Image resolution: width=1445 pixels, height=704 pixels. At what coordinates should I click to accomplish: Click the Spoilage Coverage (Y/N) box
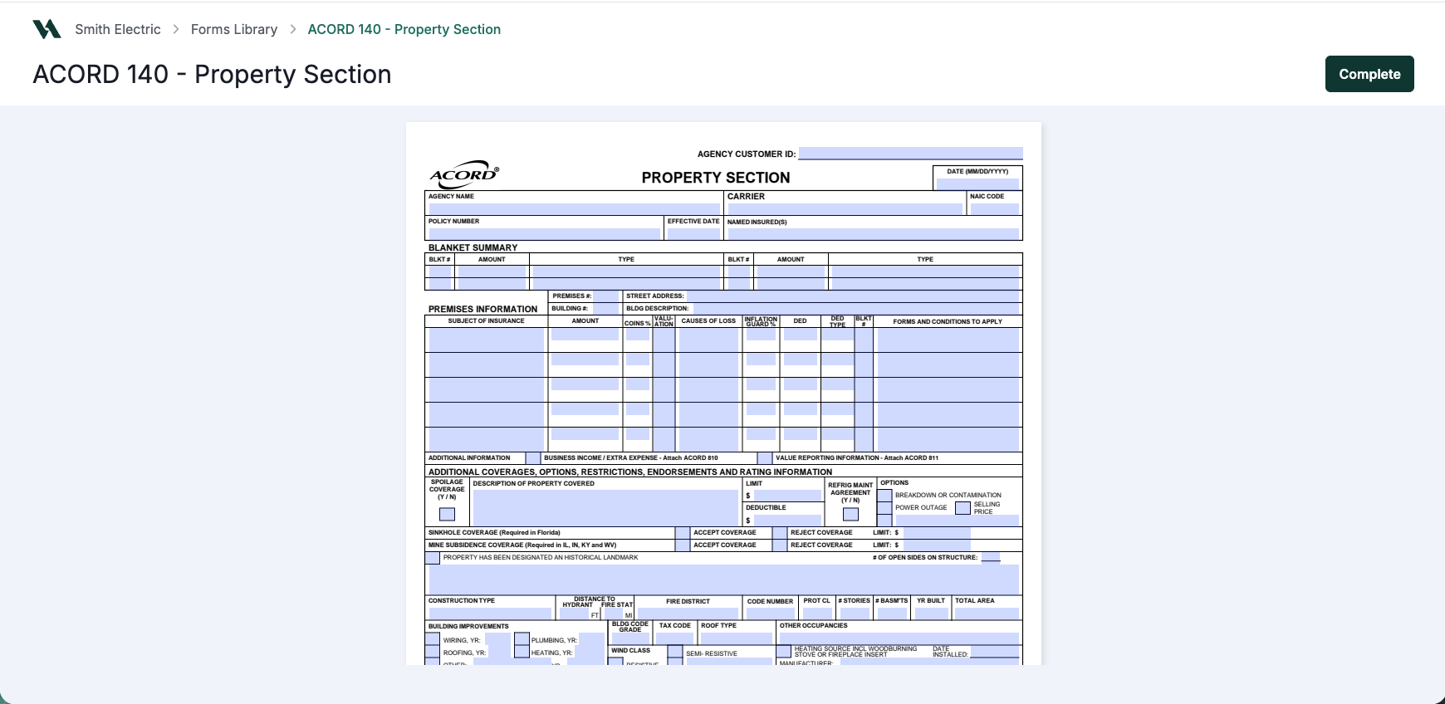[x=447, y=514]
